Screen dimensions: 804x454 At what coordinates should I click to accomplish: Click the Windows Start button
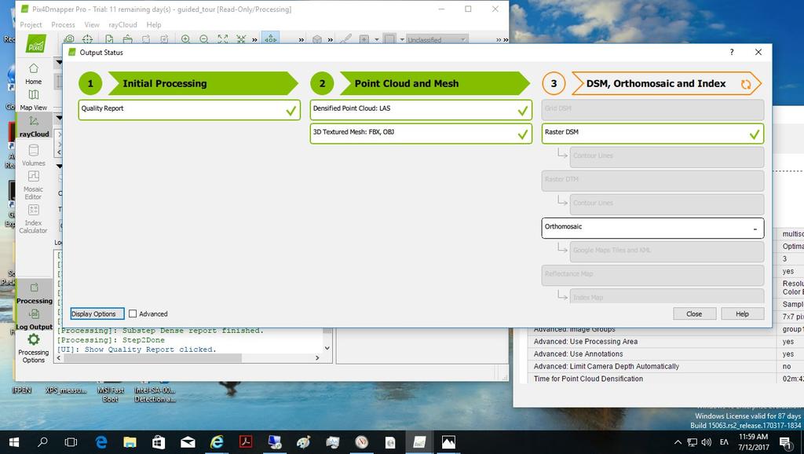point(14,442)
